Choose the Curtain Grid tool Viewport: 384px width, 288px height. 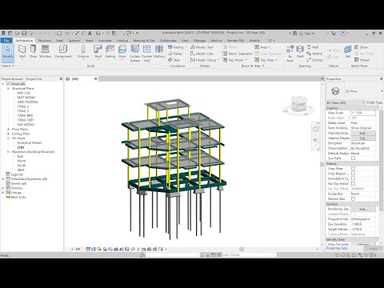tap(146, 53)
